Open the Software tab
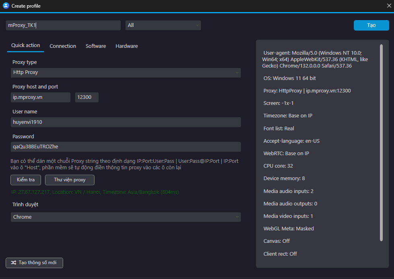The image size is (394, 279). point(96,46)
